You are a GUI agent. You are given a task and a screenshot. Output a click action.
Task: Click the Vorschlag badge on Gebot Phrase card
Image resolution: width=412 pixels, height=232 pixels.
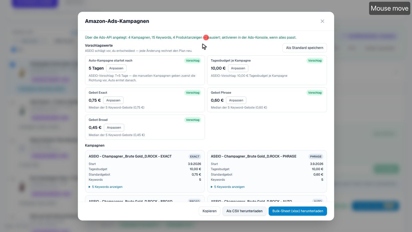pos(315,93)
